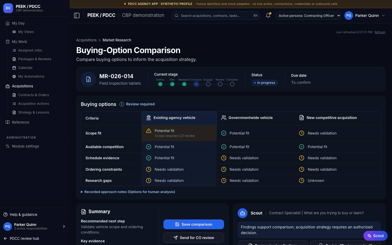392x245 pixels.
Task: Open the Calendar page
Action: point(25,68)
